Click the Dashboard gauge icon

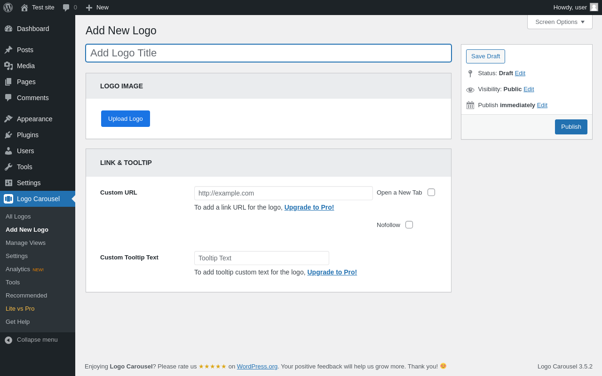8,29
